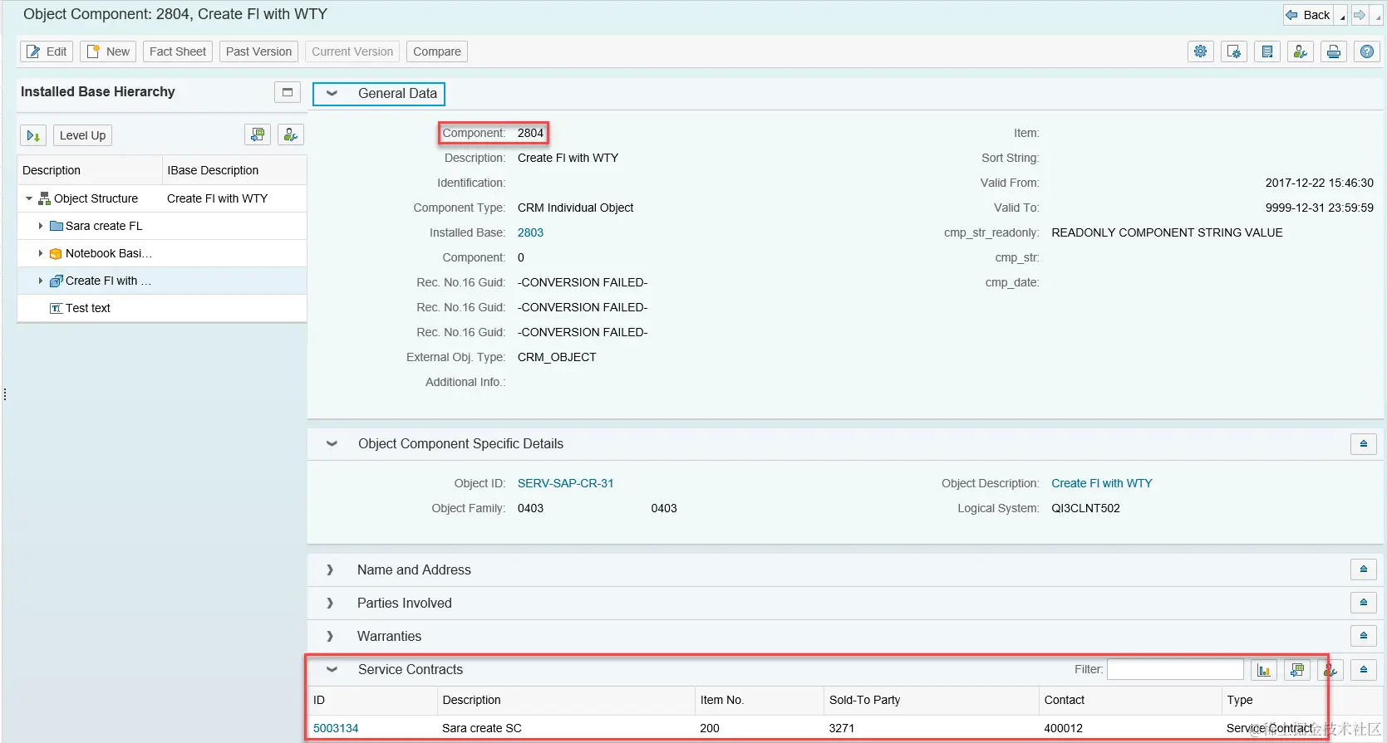
Task: Open the blue document notes icon
Action: (x=1266, y=51)
